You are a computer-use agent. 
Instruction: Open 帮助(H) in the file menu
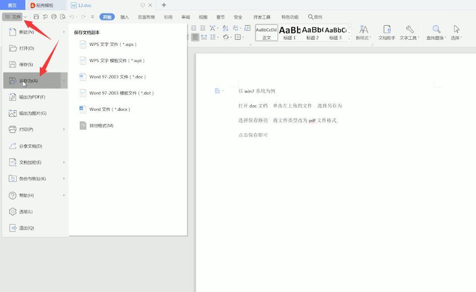pyautogui.click(x=35, y=195)
